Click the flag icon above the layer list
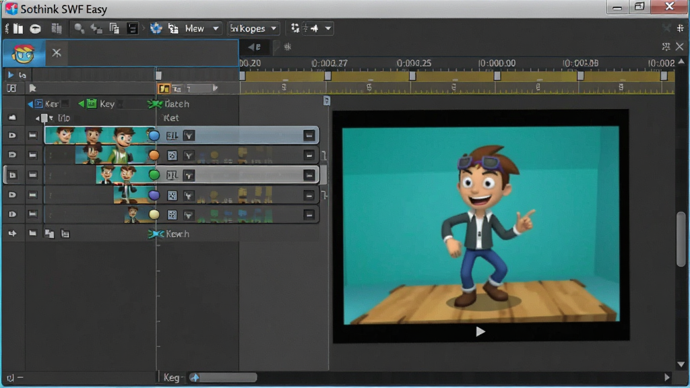The image size is (690, 388). coord(32,88)
